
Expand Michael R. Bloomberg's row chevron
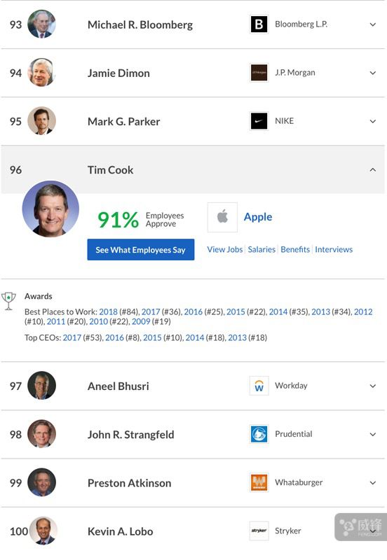coord(373,24)
